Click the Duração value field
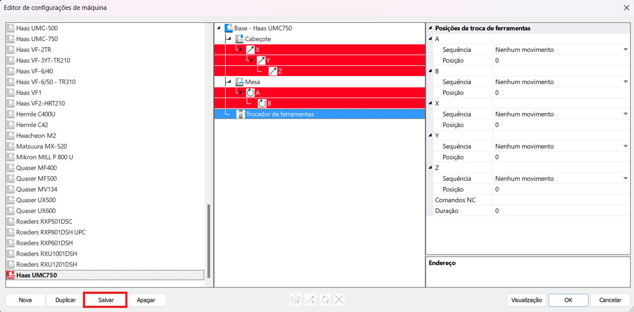Viewport: 634px width, 312px height. (561, 211)
